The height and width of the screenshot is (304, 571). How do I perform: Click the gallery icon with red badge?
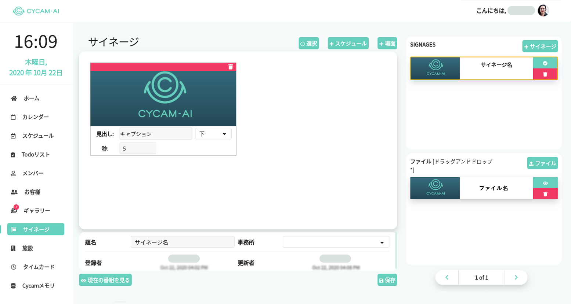click(x=14, y=210)
